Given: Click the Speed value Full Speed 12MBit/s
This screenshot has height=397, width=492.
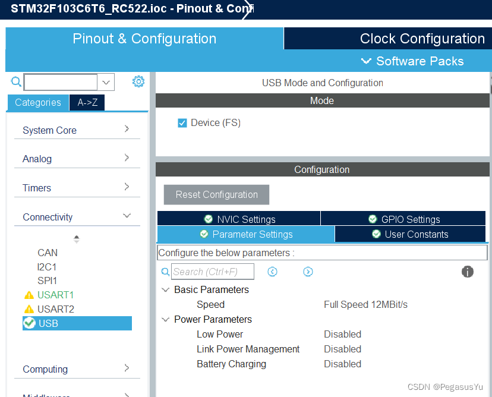Looking at the screenshot, I should point(365,304).
